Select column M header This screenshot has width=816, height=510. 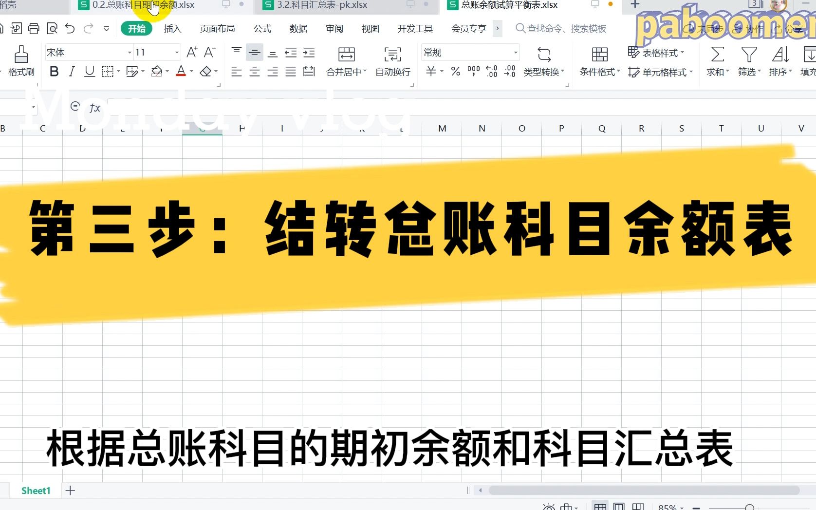442,129
